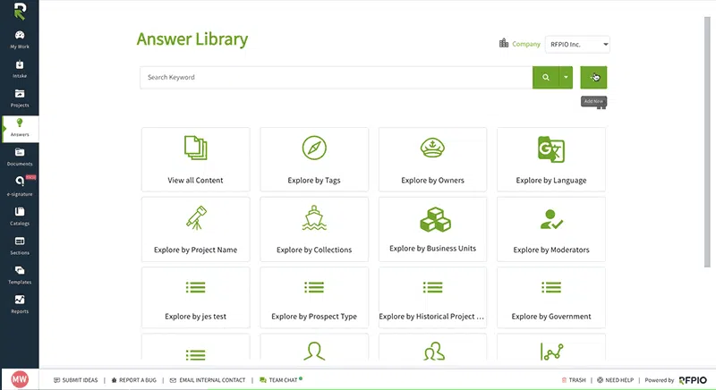716x390 pixels.
Task: Open Explore by Tags compass card
Action: (x=314, y=159)
